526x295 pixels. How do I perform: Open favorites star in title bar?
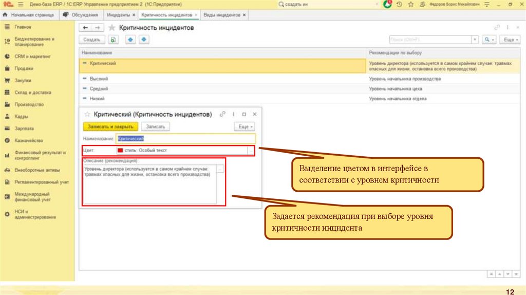[x=410, y=4]
